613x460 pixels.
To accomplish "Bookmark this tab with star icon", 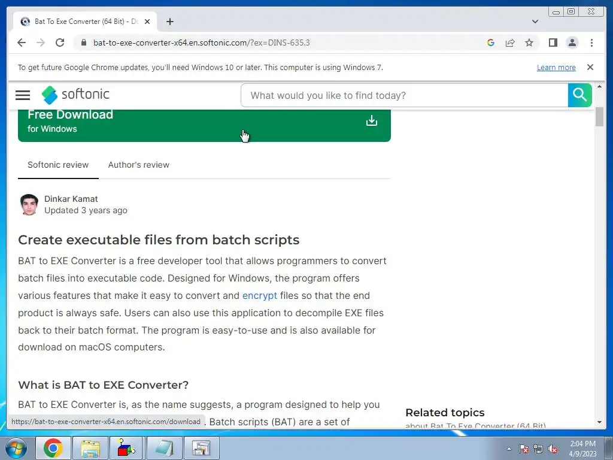I will click(529, 43).
